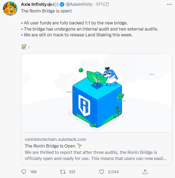The image size is (175, 178).
Task: Click the 168 replies count
Action: tap(33, 172)
